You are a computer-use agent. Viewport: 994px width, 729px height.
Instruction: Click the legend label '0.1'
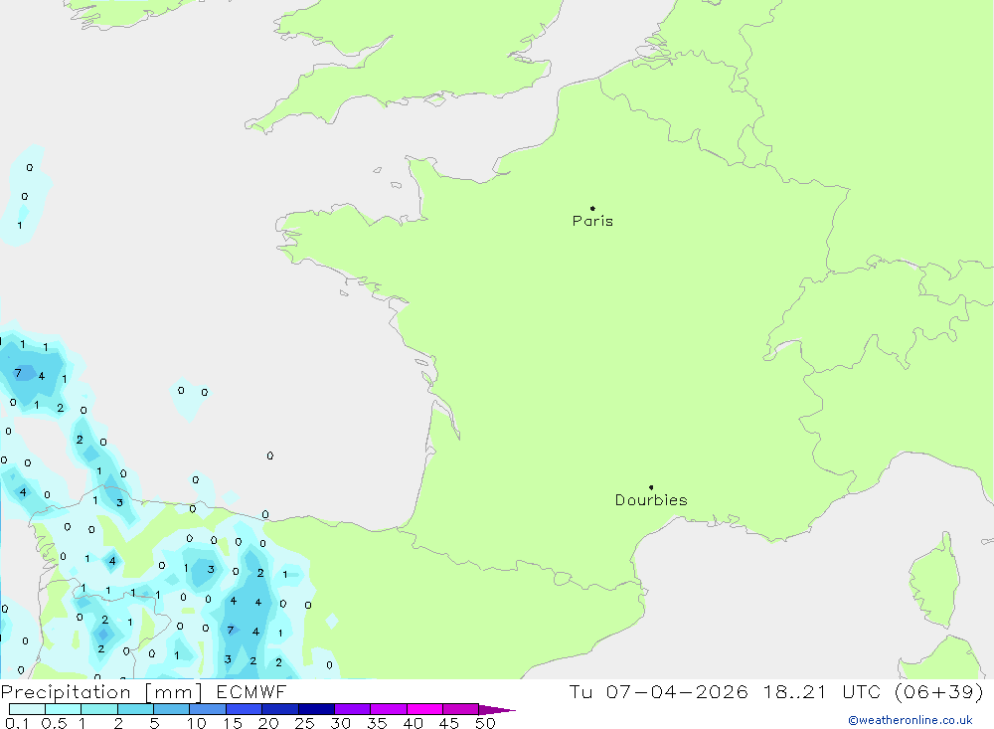click(17, 723)
